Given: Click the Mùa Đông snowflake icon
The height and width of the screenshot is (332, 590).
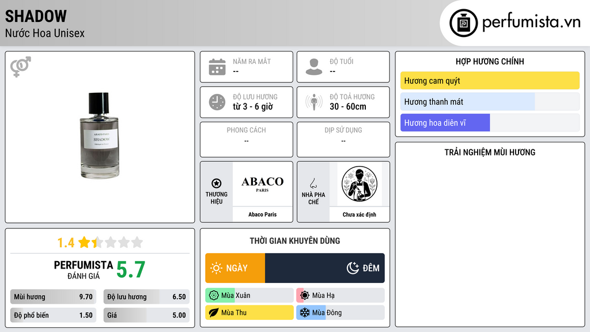Looking at the screenshot, I should click(305, 312).
